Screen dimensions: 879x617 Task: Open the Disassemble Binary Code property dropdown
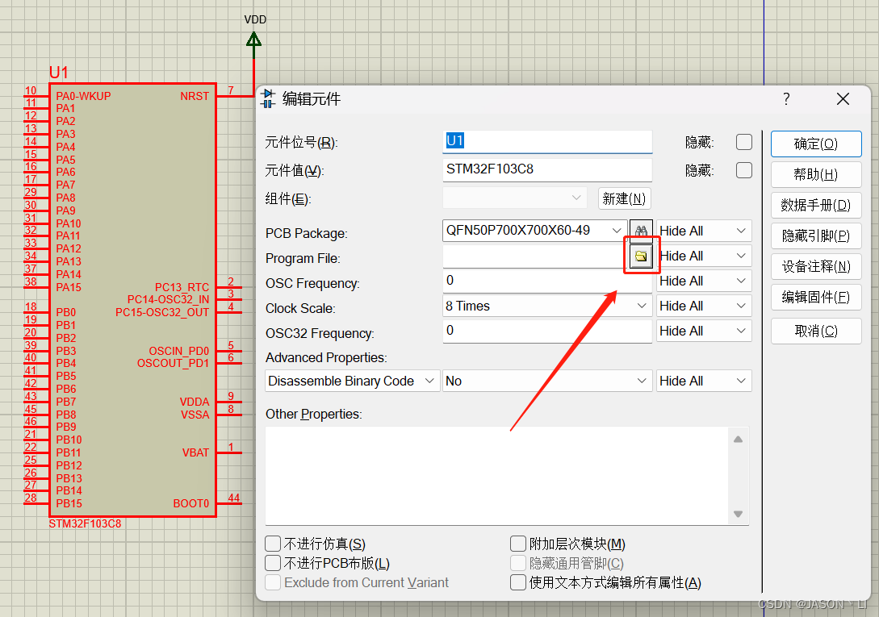352,381
